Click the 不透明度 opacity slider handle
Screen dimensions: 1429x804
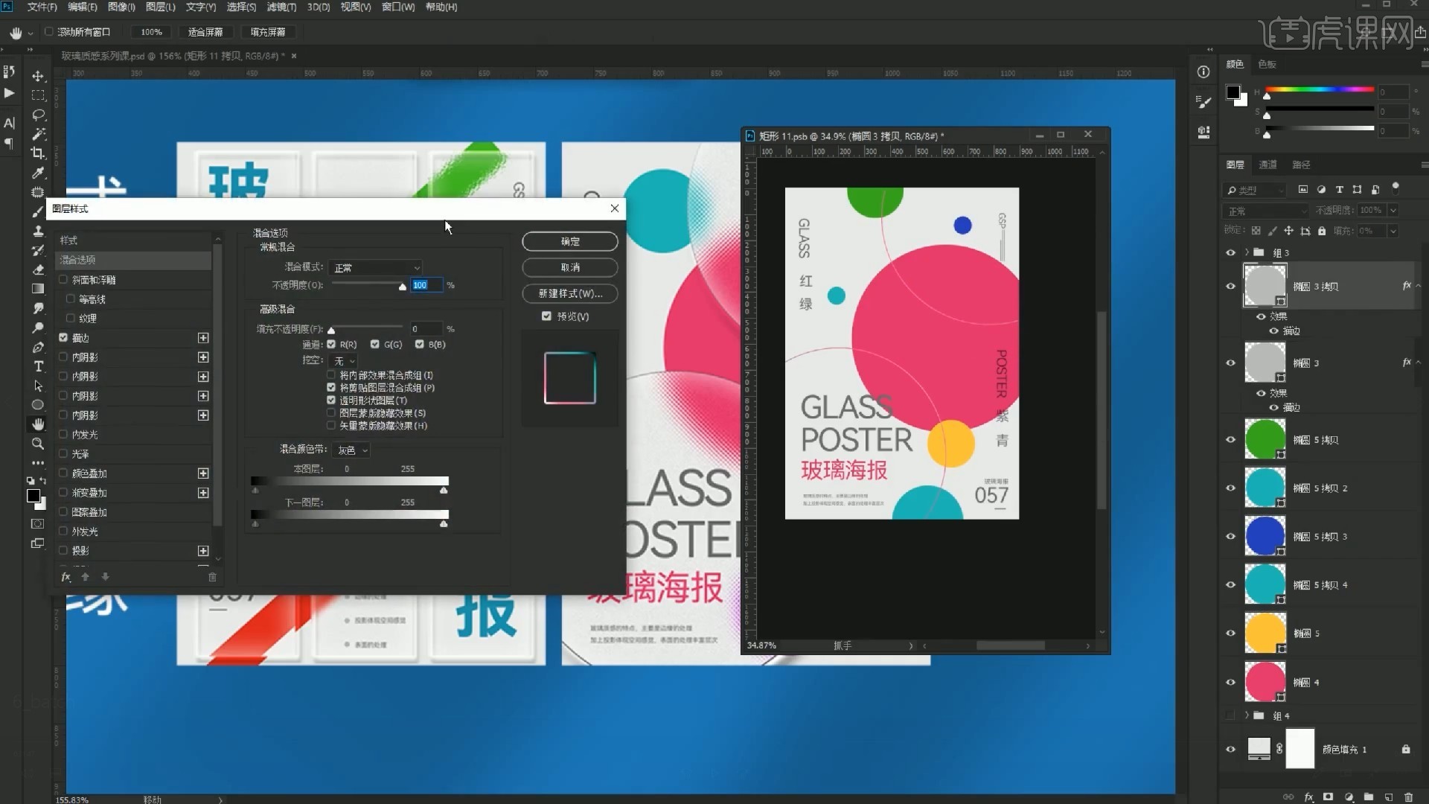[403, 287]
